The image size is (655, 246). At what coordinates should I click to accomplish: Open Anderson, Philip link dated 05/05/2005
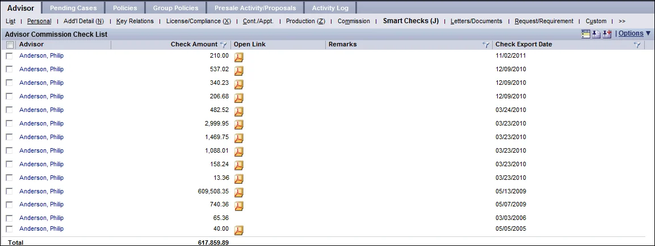click(41, 228)
